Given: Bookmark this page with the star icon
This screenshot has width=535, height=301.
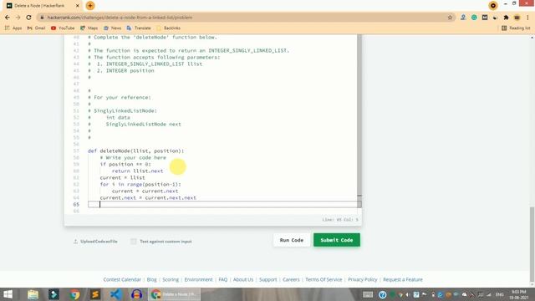Looking at the screenshot, I should pyautogui.click(x=450, y=18).
